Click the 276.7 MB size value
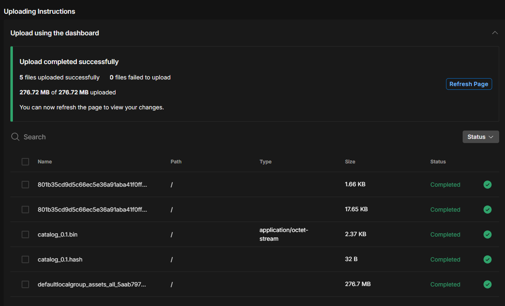Screen dimensions: 505x306 click(x=358, y=284)
